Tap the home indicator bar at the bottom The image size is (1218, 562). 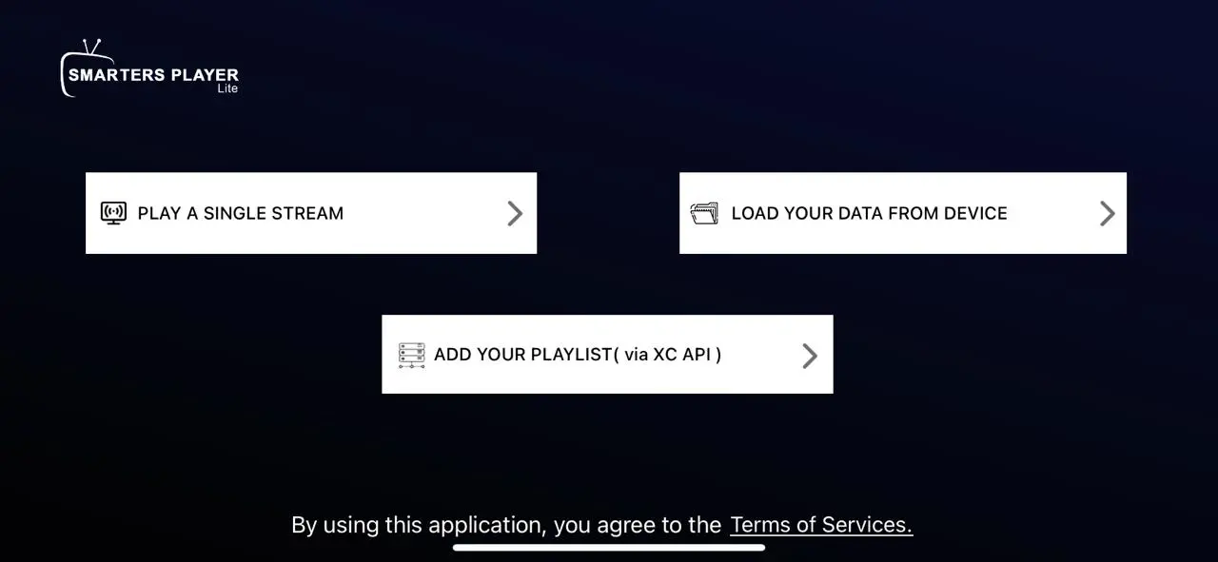pos(609,547)
